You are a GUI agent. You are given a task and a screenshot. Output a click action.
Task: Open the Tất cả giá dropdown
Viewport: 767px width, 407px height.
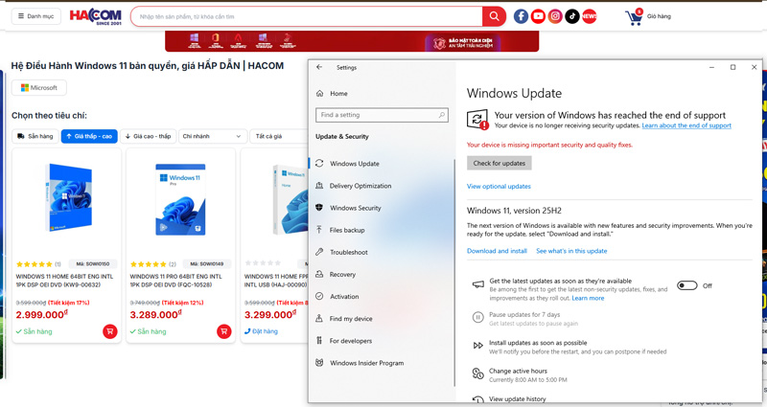(279, 136)
